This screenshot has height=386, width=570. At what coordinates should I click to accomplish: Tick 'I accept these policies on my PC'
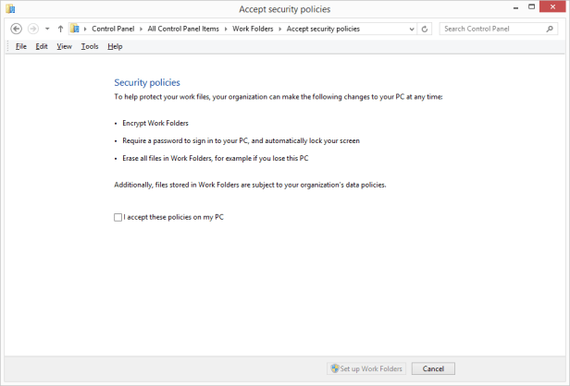(x=118, y=217)
